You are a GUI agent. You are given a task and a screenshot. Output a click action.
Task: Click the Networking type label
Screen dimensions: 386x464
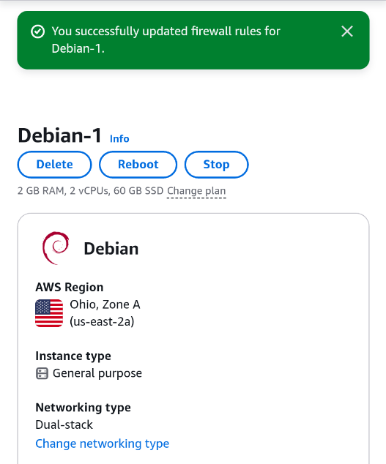coord(83,408)
